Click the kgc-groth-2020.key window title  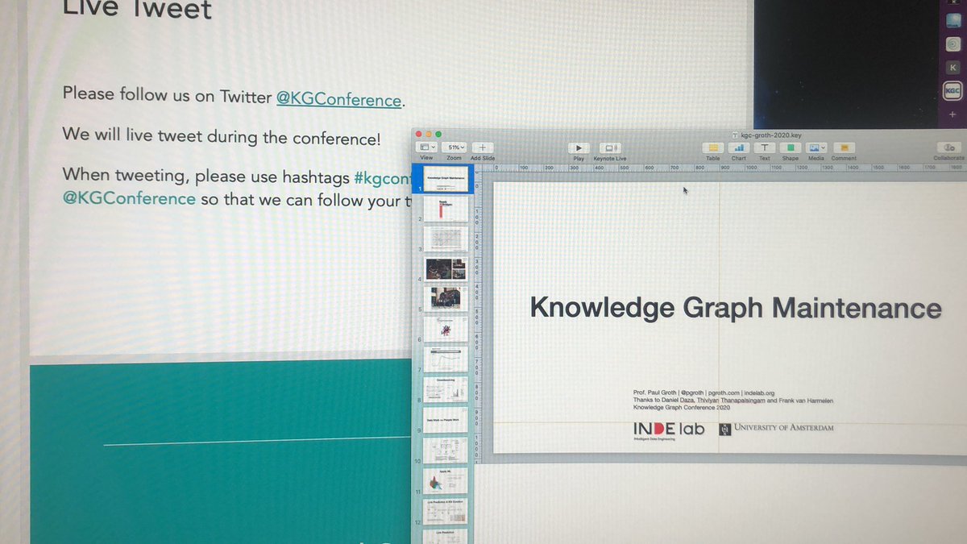[770, 135]
